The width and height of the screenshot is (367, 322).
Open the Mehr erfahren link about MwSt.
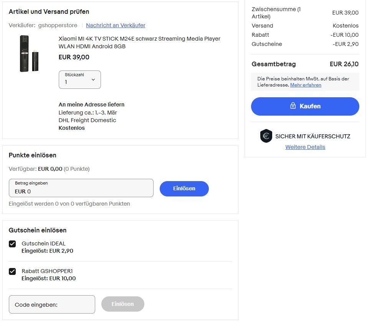(x=306, y=85)
